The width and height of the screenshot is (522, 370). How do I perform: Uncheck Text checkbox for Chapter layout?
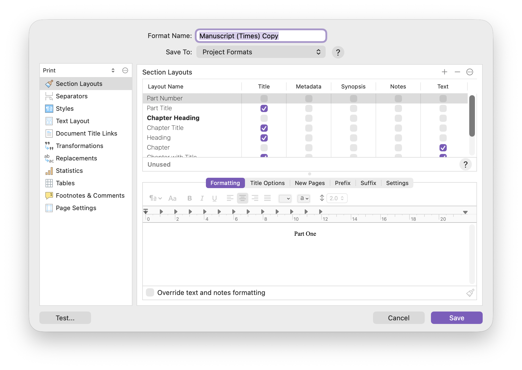443,148
